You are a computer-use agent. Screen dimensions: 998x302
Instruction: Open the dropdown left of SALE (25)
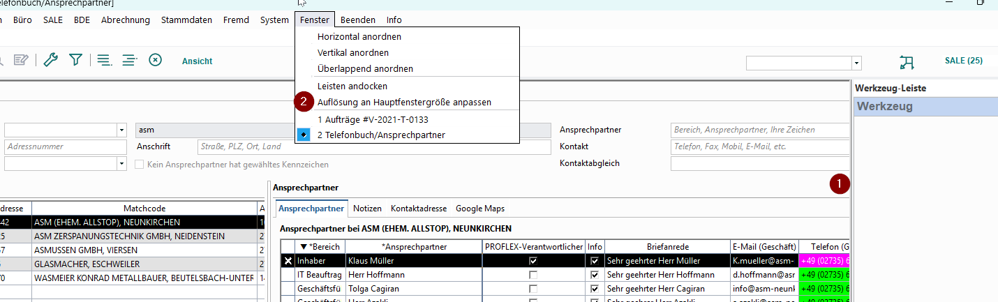[x=856, y=63]
